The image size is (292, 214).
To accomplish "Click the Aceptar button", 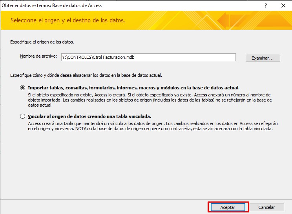I will tap(228, 207).
